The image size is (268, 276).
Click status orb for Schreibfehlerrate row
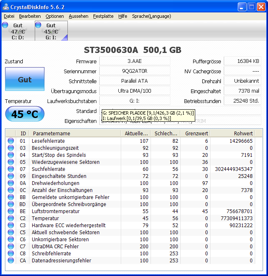[x=11, y=254]
